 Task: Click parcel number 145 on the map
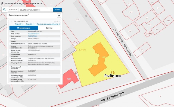click(157, 29)
